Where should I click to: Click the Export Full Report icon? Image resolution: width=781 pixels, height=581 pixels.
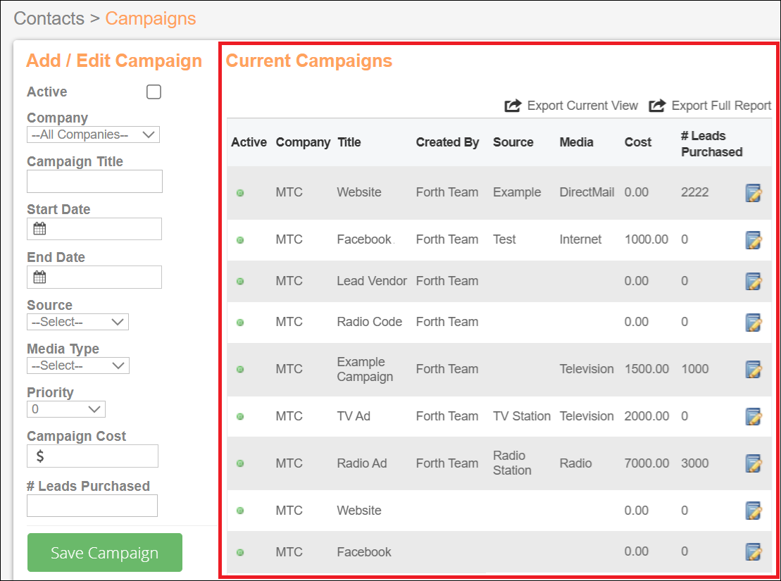657,106
